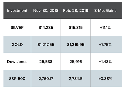Click the 25,538 Dow Jones value
Screen dimensions: 125x90
point(46,62)
